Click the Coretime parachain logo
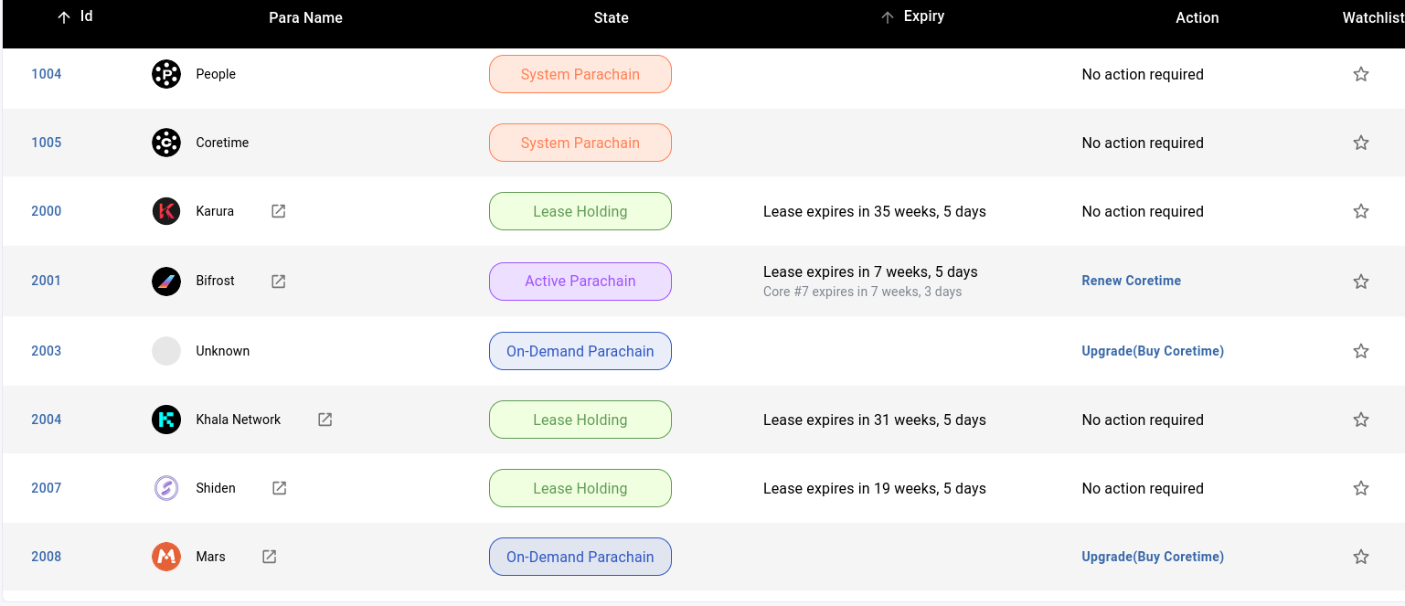Screen dimensions: 1405x606 pos(166,143)
